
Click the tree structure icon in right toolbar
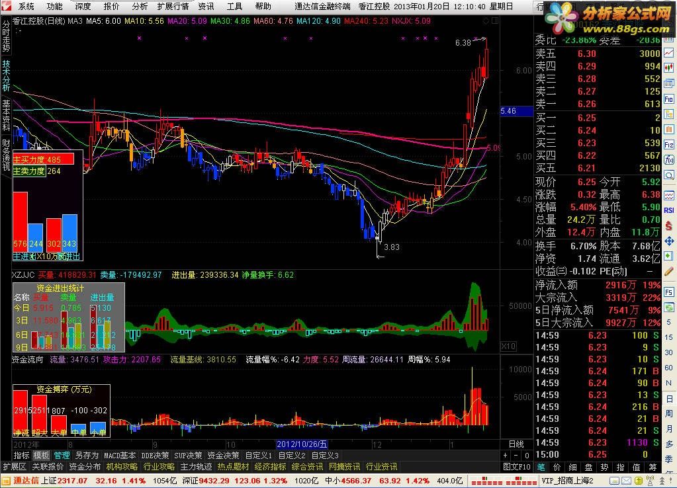[669, 114]
